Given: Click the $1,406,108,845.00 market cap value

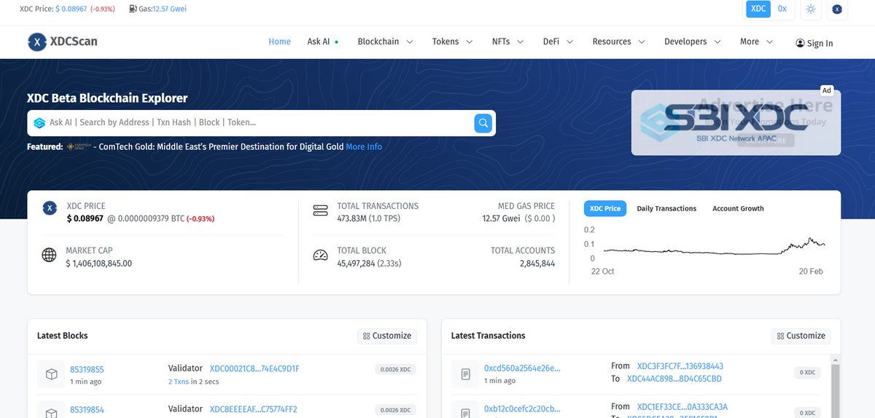Looking at the screenshot, I should [99, 263].
